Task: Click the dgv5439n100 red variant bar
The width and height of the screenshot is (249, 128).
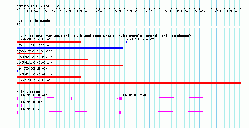Action: (x=29, y=54)
